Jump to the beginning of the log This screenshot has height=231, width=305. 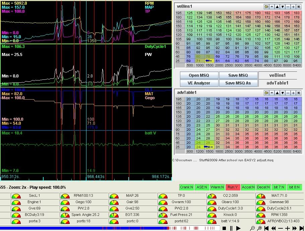coord(267,228)
